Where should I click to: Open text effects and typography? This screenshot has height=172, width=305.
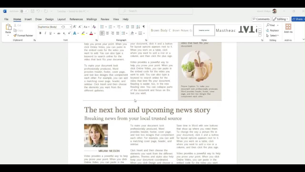point(75,33)
